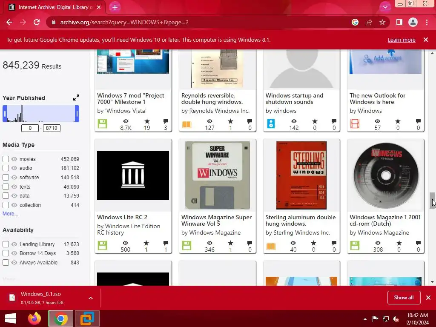Toggle eye icon next to texts
This screenshot has height=327, width=436.
(14, 186)
